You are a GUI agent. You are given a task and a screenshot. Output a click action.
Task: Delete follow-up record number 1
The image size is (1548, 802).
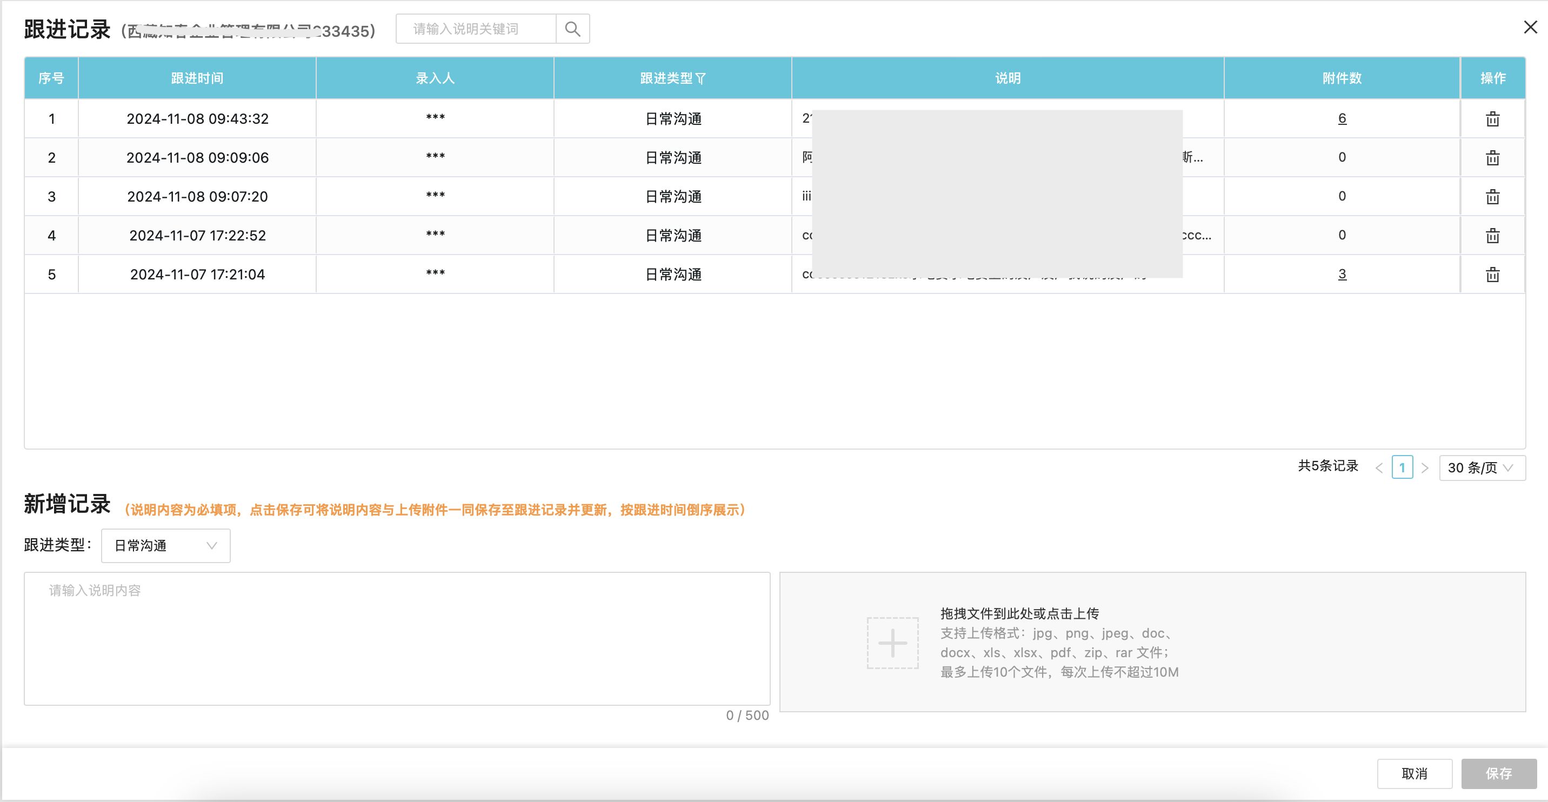[x=1493, y=119]
